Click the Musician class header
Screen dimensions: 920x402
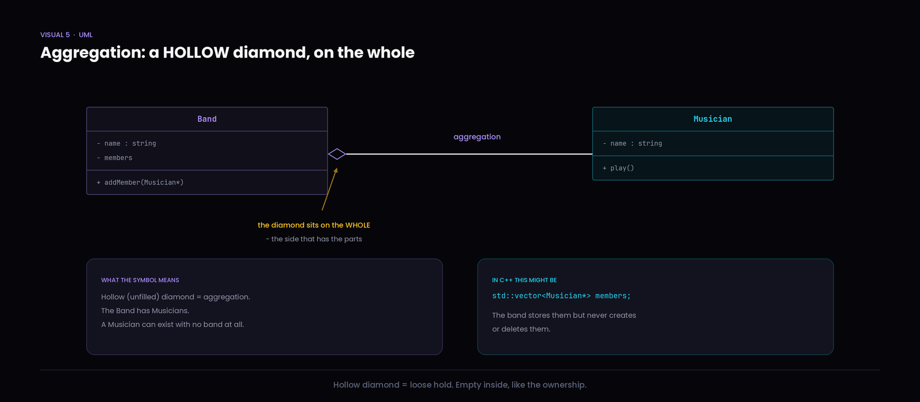pyautogui.click(x=713, y=119)
